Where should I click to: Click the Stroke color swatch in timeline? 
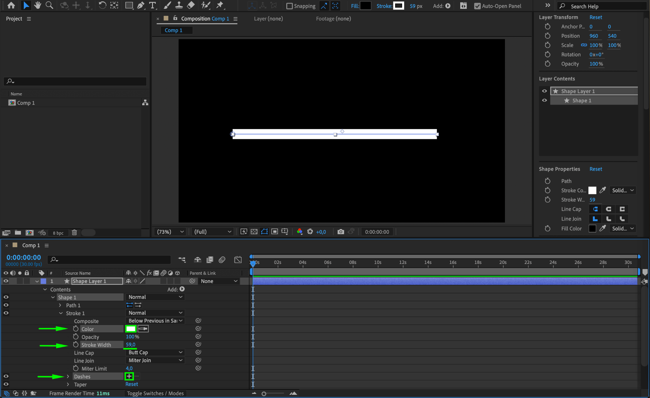[131, 329]
